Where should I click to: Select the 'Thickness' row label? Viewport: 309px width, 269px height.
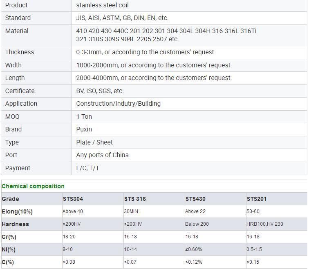coord(20,52)
